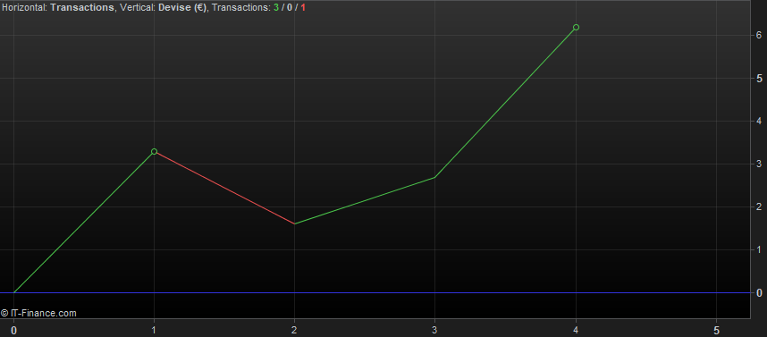Screen dimensions: 767x337
Task: Click the circle marker at transaction 1
Action: [154, 152]
